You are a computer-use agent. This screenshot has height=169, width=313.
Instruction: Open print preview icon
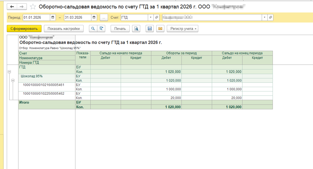[x=136, y=28]
